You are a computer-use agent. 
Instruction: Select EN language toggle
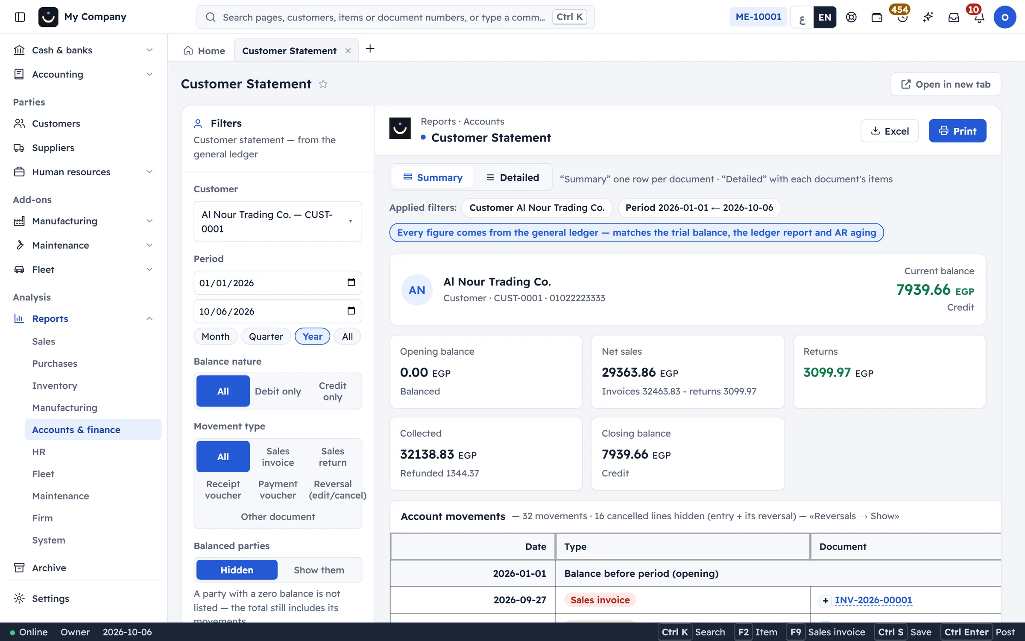pyautogui.click(x=825, y=17)
